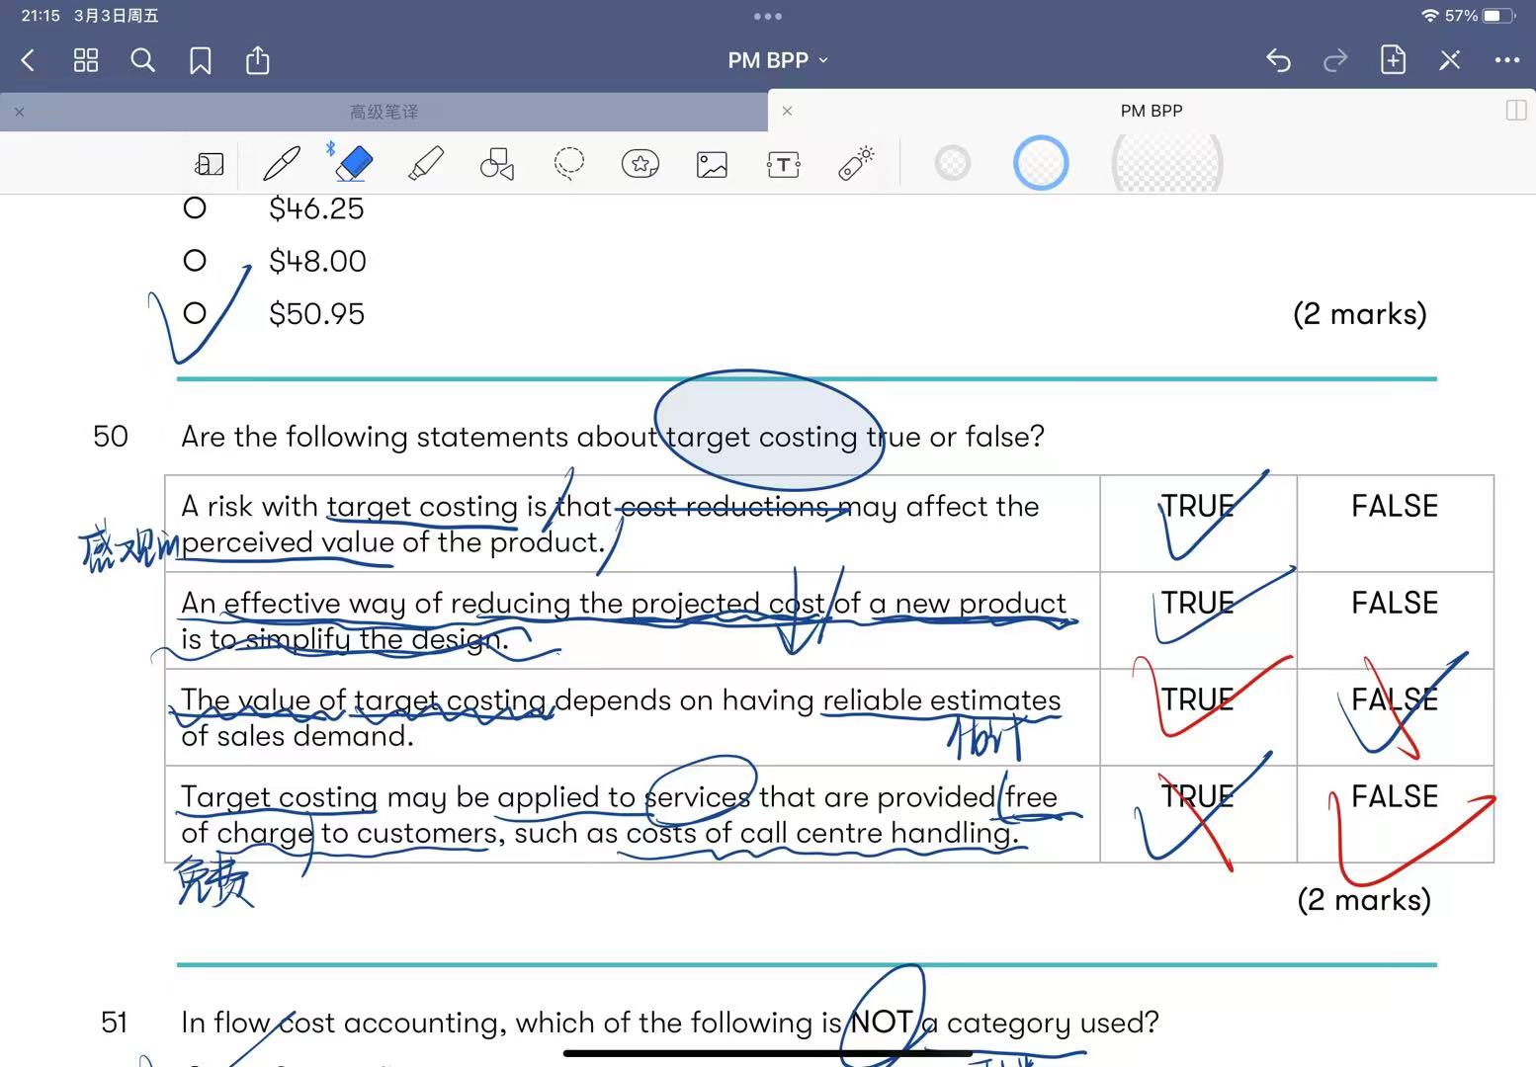Activate the Laser pointer tool
The image size is (1536, 1067).
[855, 164]
